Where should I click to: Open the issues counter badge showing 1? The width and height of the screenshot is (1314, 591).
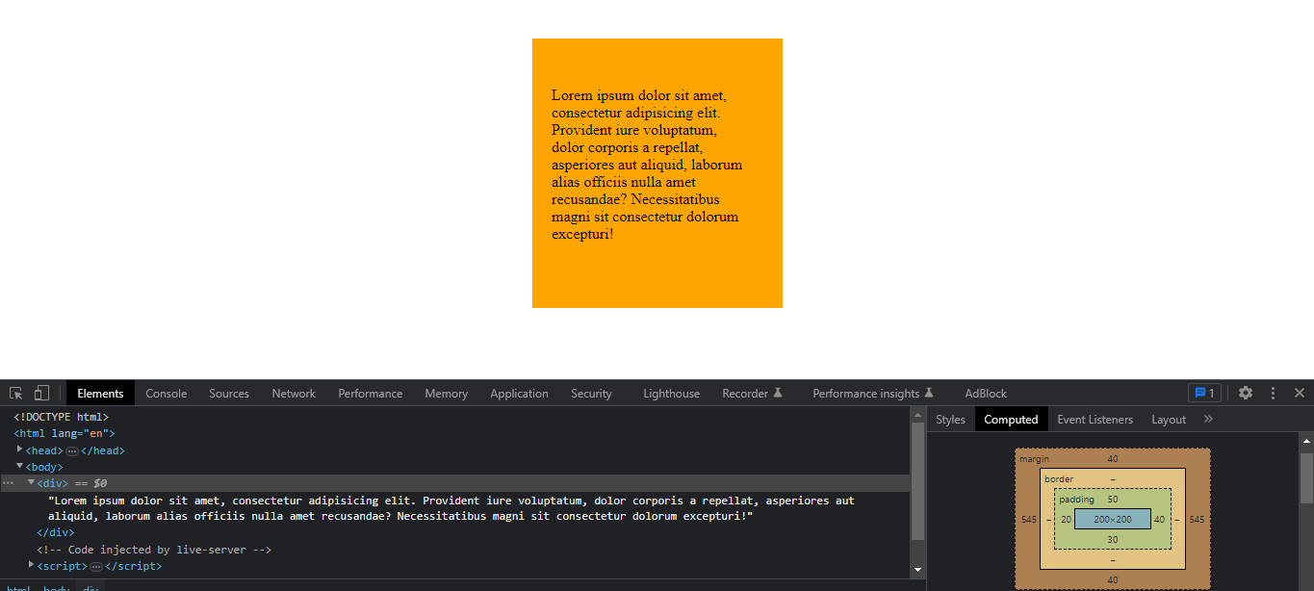click(1204, 393)
